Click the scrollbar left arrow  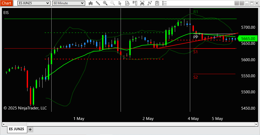point(4,124)
